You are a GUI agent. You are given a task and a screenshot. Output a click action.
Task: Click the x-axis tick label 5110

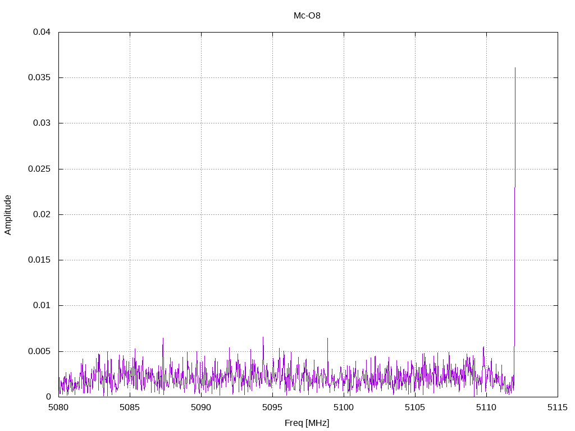[x=486, y=407]
